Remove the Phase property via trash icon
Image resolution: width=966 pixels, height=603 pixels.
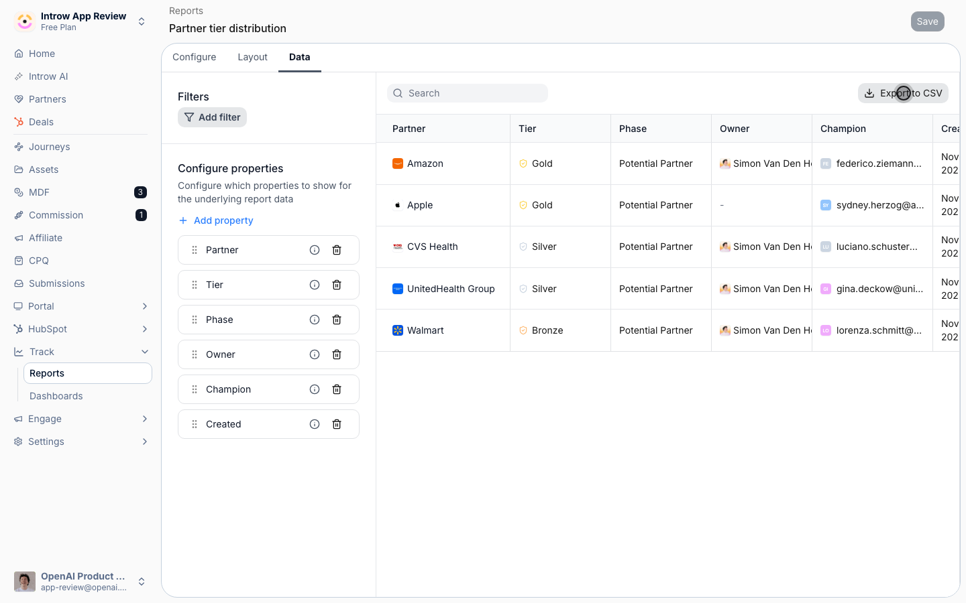337,320
